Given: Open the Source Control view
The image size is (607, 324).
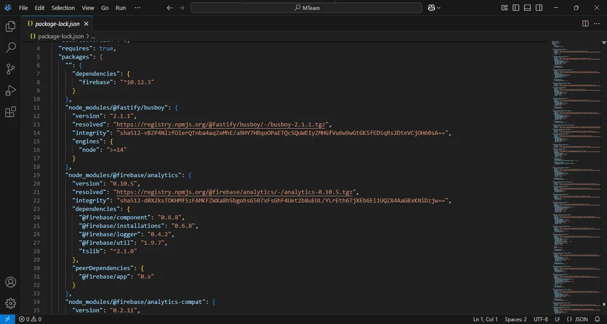Looking at the screenshot, I should click(x=11, y=69).
